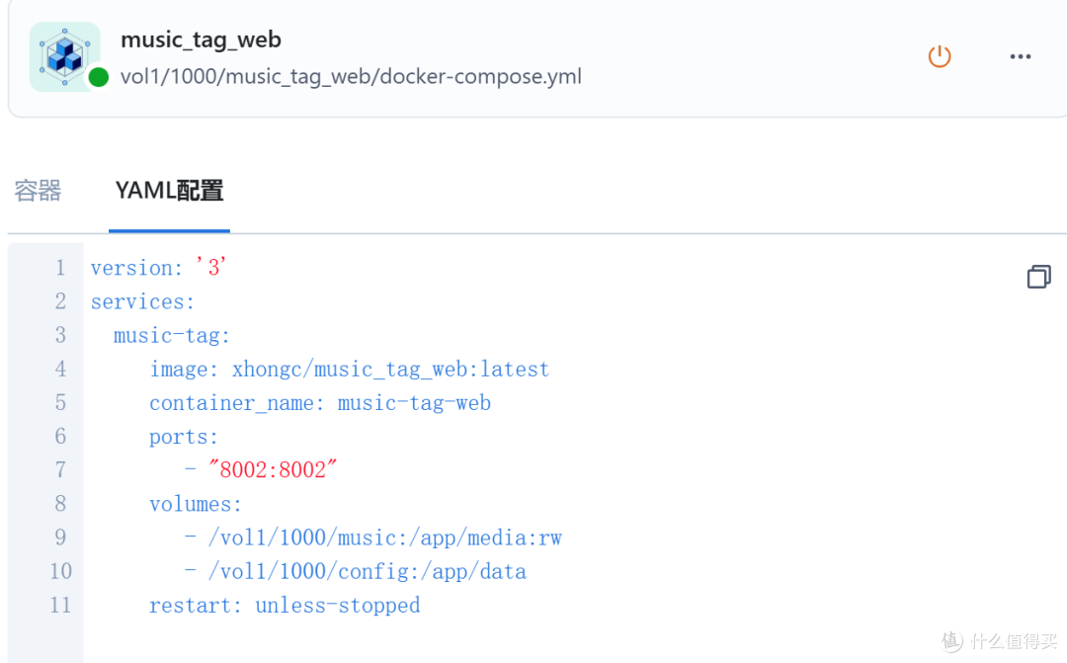Click the restart: unless-stopped line

point(285,605)
